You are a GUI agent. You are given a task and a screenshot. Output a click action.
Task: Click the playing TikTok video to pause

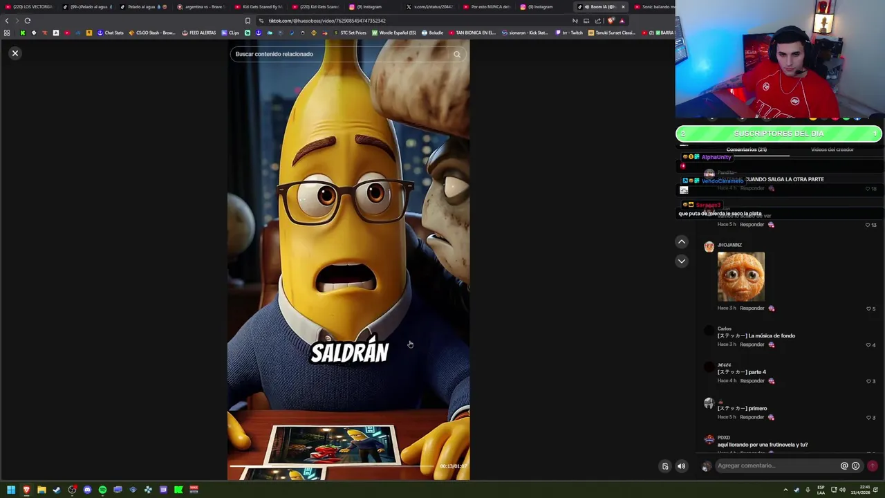click(x=348, y=259)
